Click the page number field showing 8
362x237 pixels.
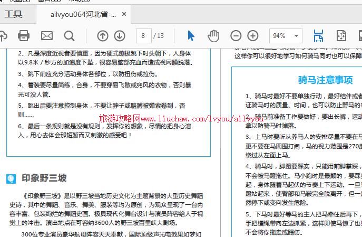pyautogui.click(x=143, y=36)
